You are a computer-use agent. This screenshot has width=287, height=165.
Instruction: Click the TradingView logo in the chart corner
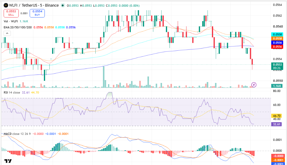click(x=8, y=161)
